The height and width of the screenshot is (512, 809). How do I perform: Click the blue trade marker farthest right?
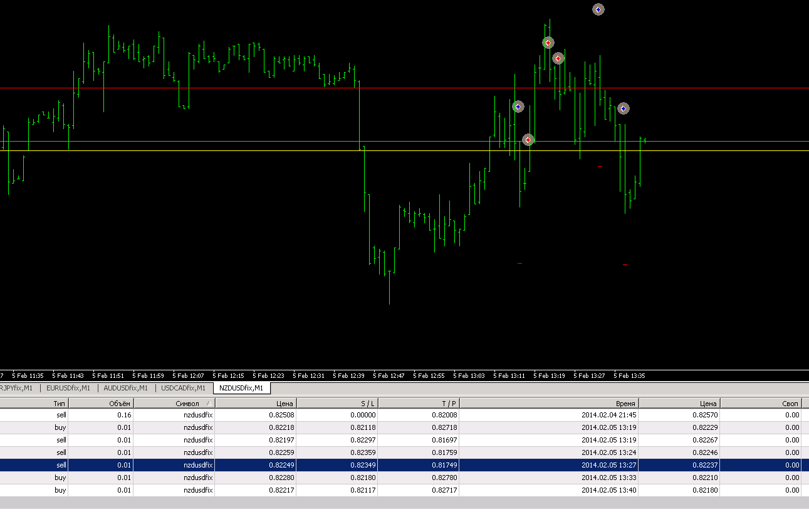[x=623, y=108]
